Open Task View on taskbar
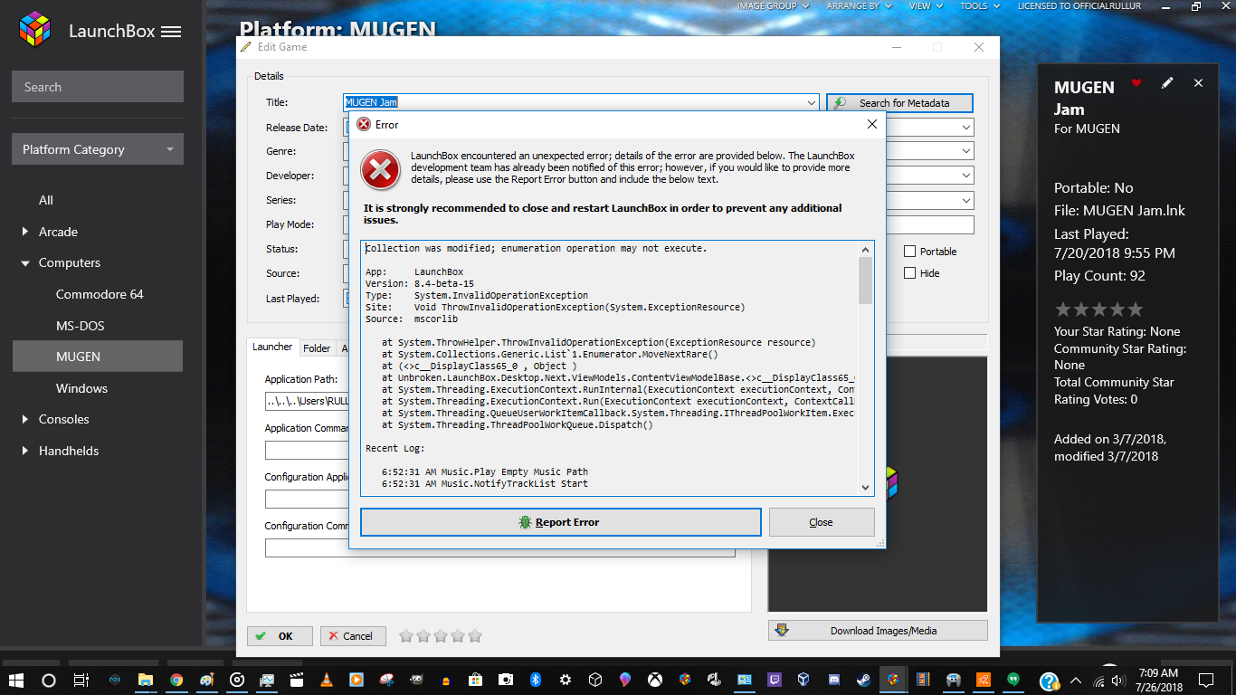This screenshot has width=1236, height=695. (81, 680)
